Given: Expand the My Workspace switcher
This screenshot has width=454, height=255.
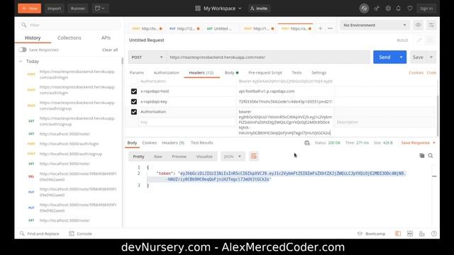Looking at the screenshot, I should point(218,8).
